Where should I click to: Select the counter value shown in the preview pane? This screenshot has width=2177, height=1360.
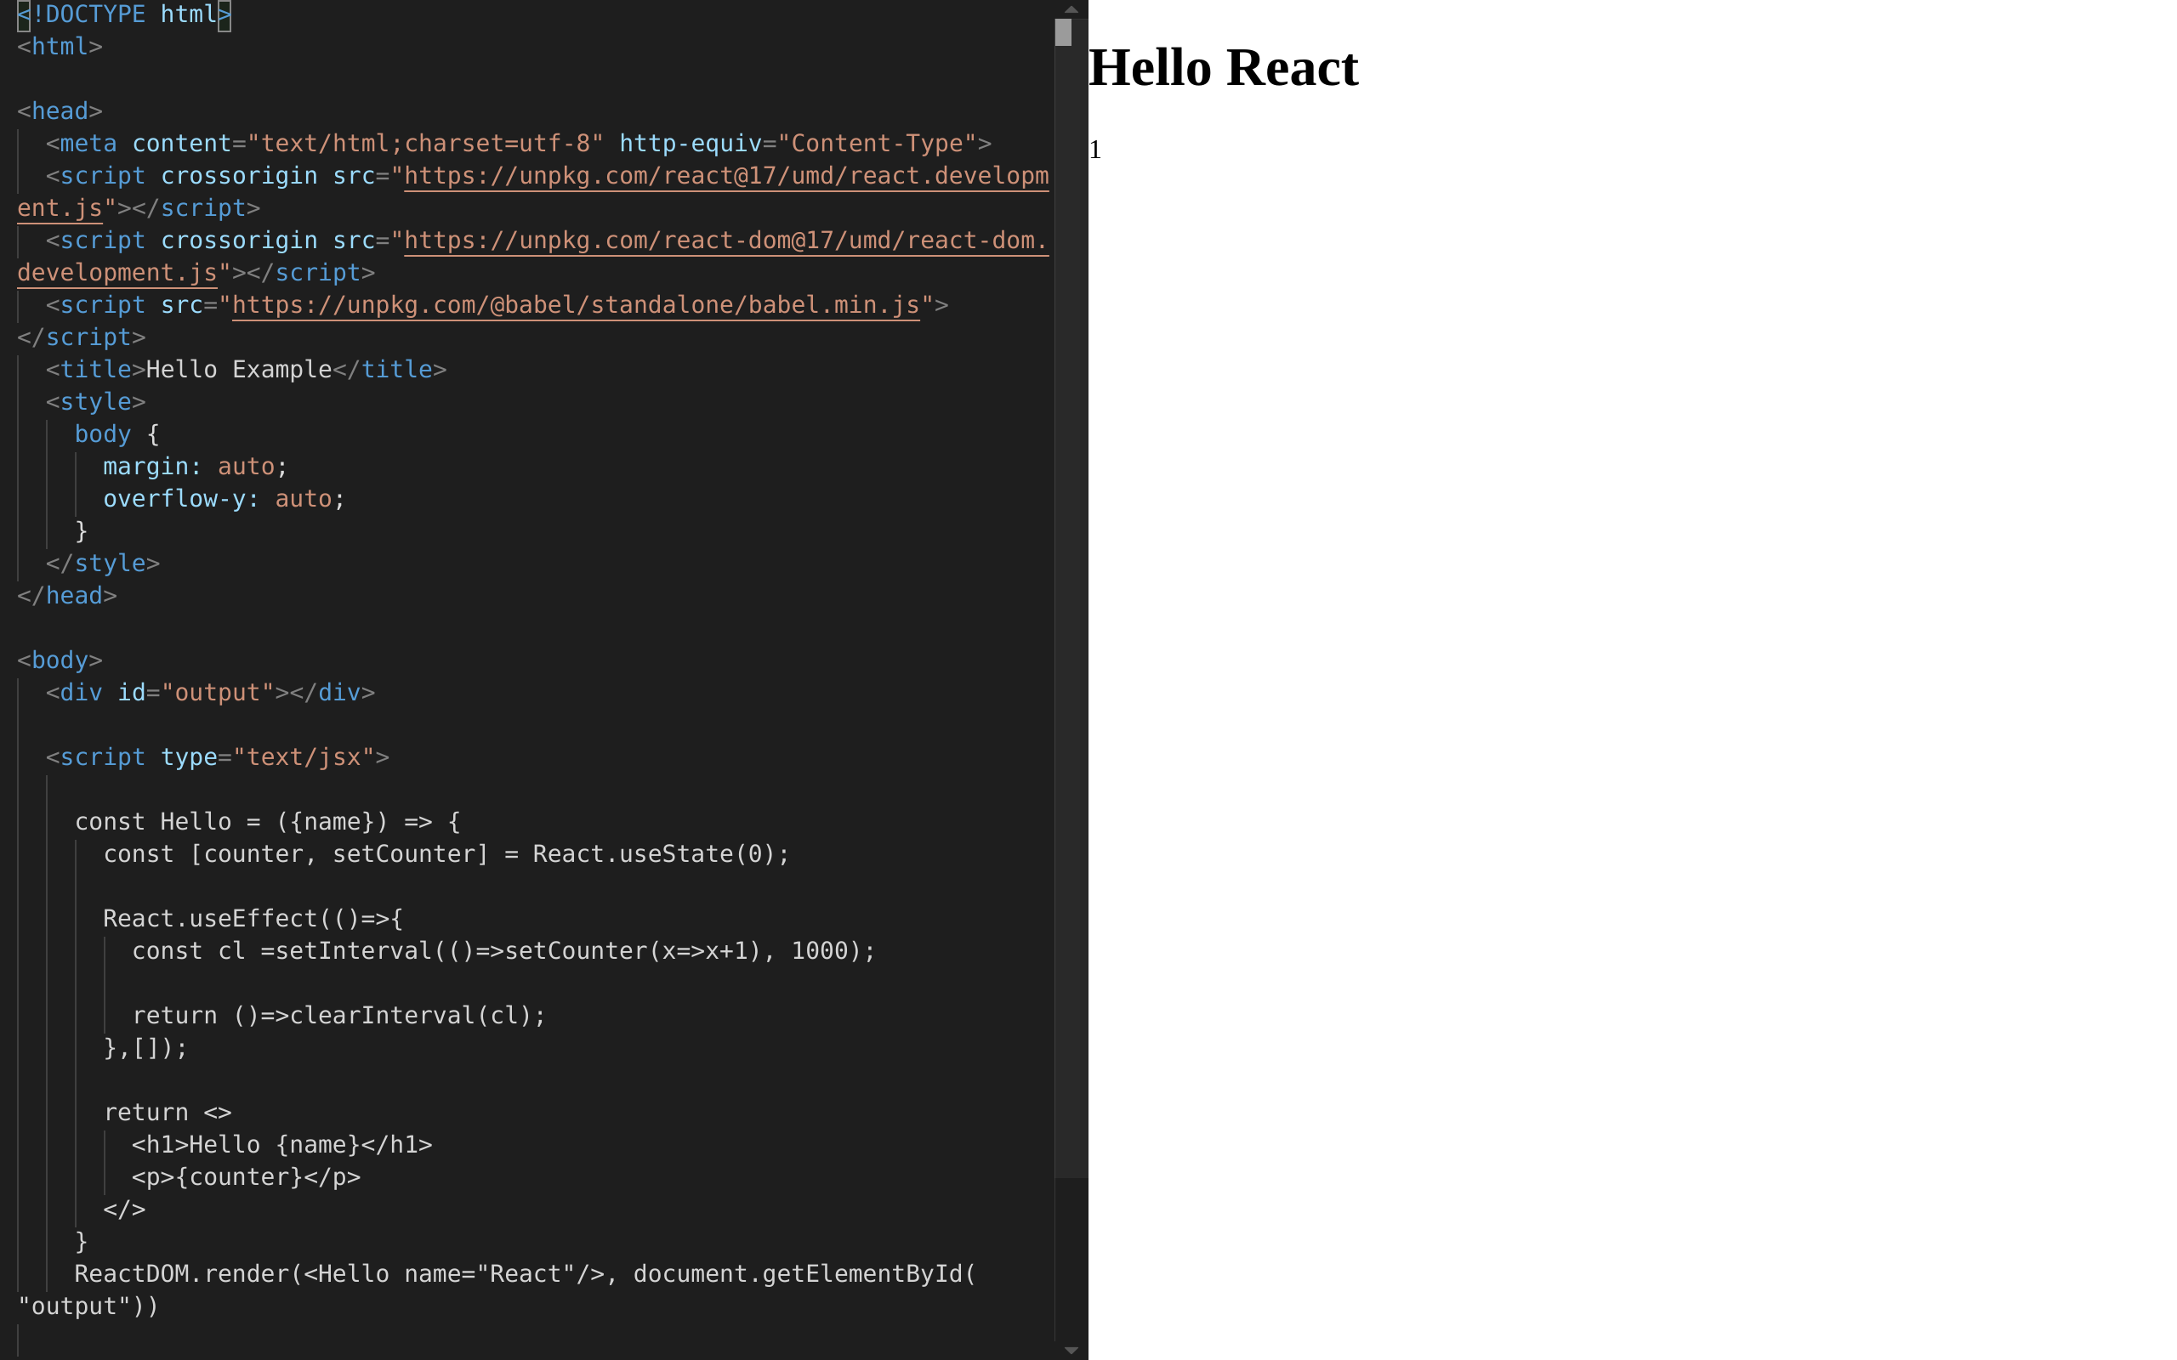1094,151
